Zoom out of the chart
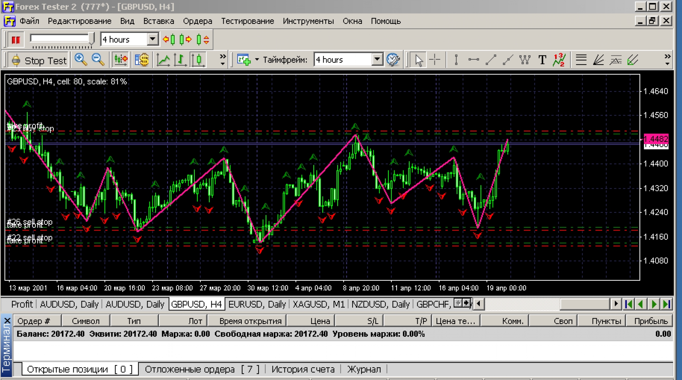Screen dimensions: 682x380 [x=98, y=60]
